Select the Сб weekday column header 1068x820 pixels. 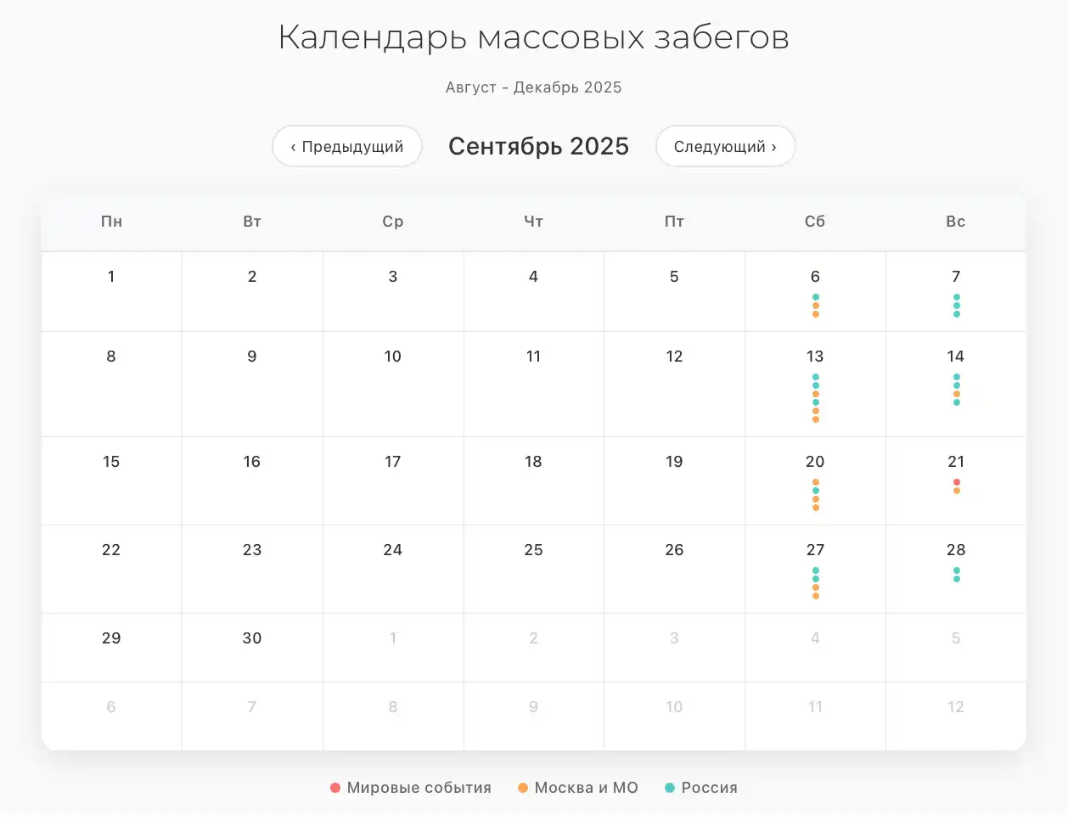(x=815, y=222)
